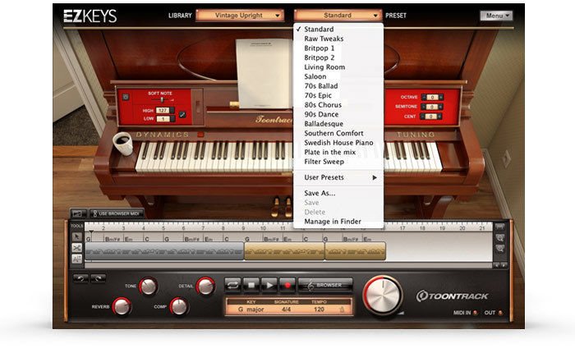Choose the Swedish House Piano preset

338,143
